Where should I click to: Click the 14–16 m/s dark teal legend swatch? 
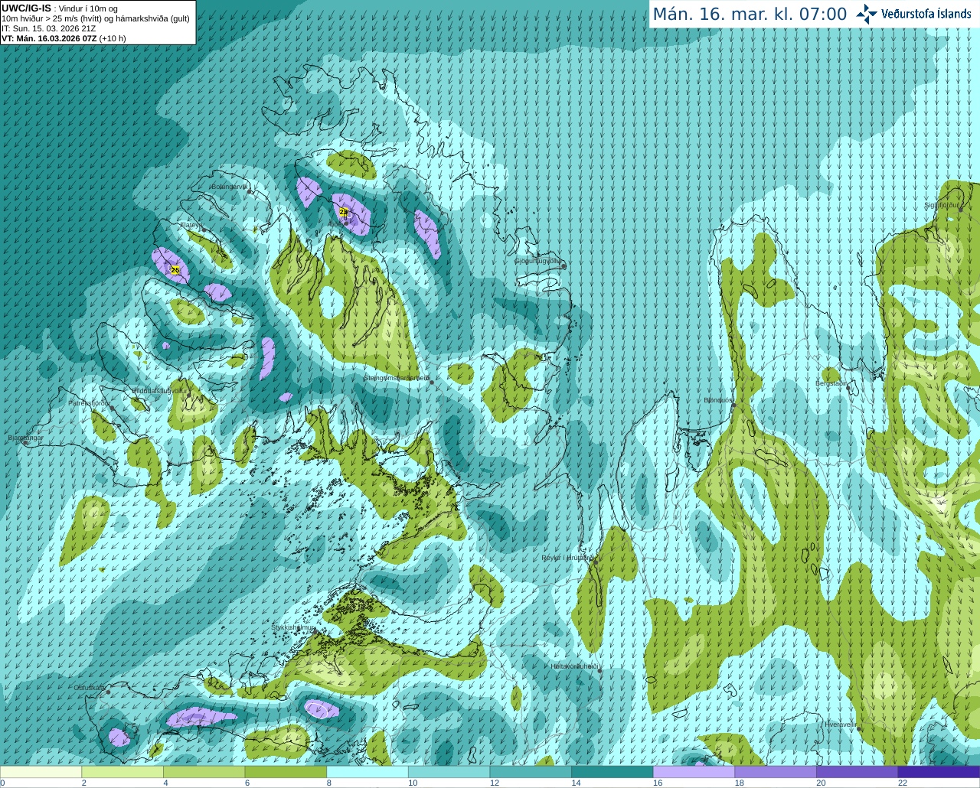click(x=612, y=771)
